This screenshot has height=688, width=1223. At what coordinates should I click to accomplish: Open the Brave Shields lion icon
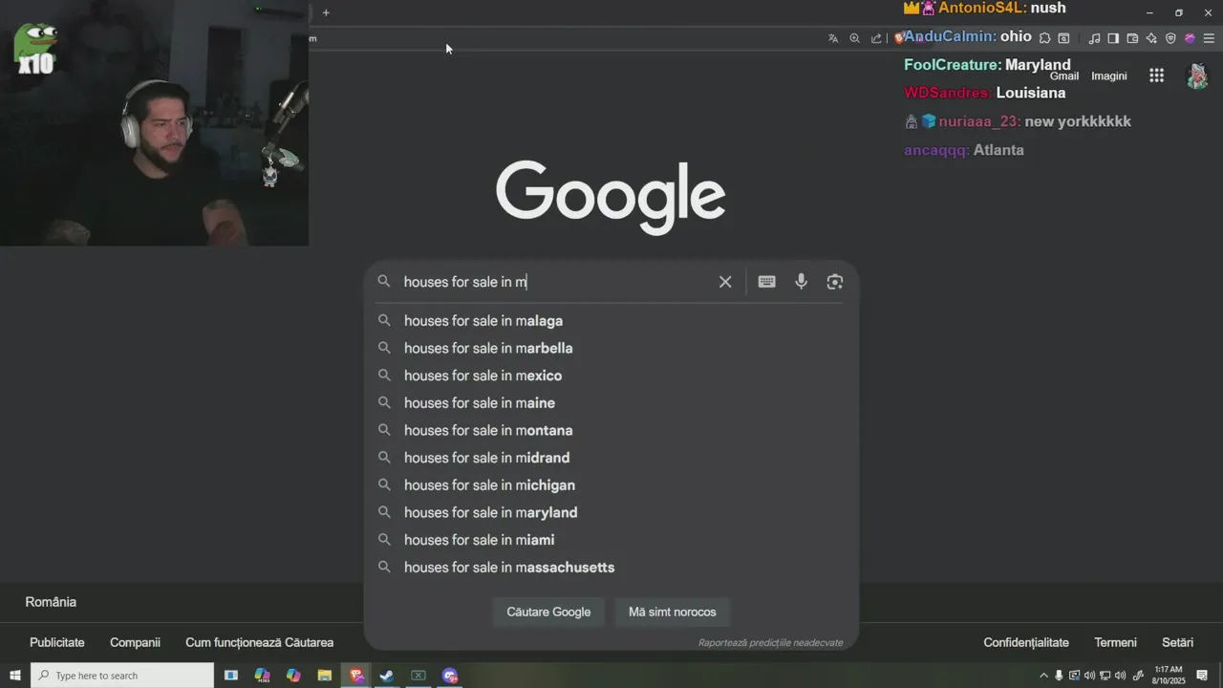coord(898,38)
